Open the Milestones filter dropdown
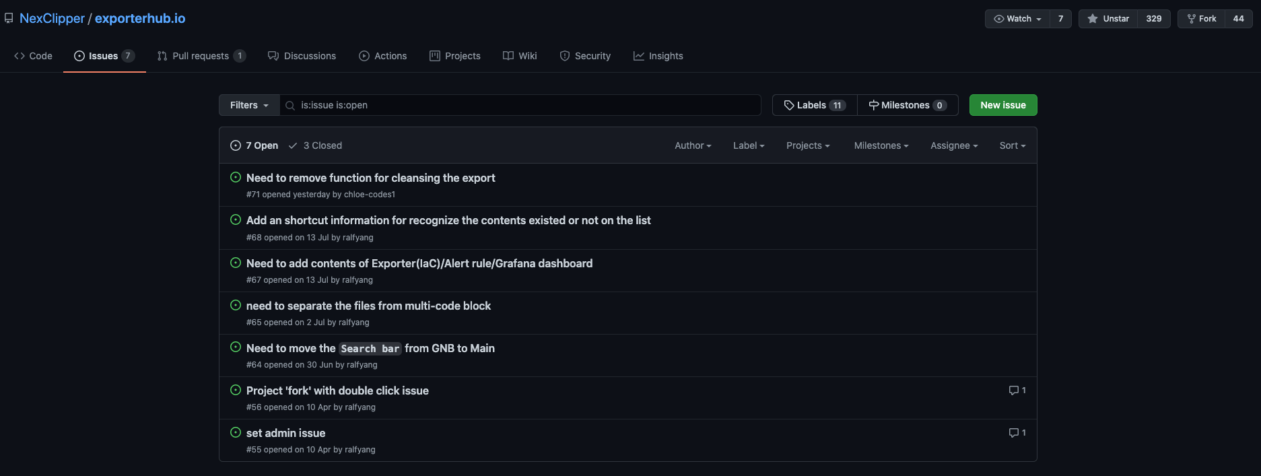This screenshot has height=476, width=1261. (x=881, y=145)
